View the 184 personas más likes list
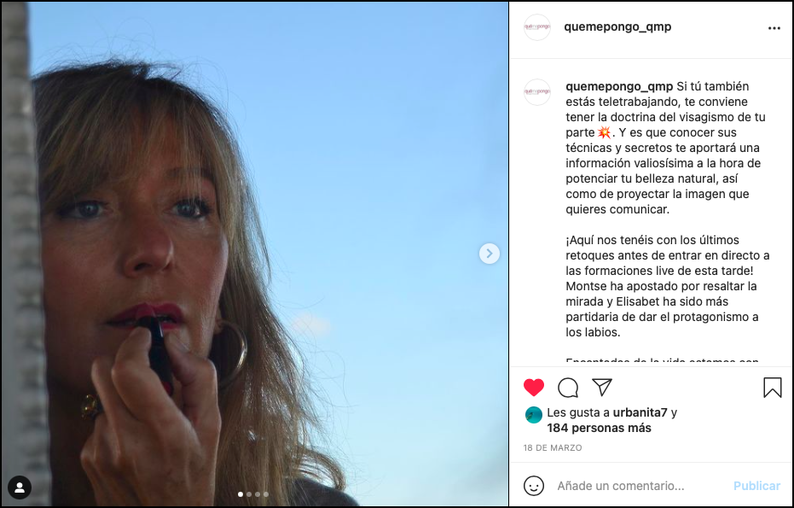Image resolution: width=794 pixels, height=508 pixels. tap(599, 428)
